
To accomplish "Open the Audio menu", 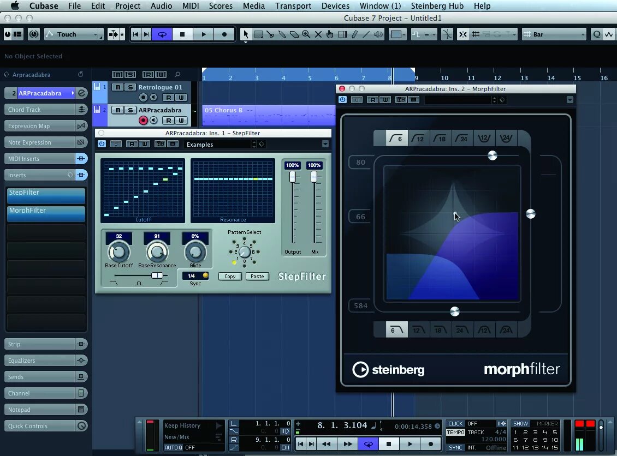I will click(x=161, y=6).
